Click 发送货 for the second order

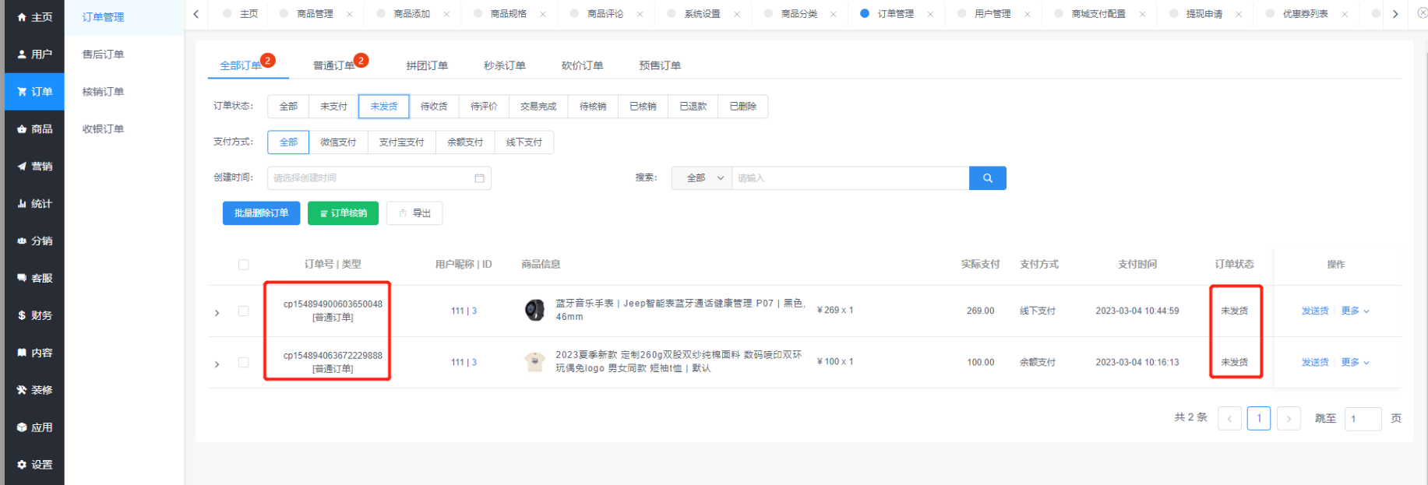[x=1314, y=362]
